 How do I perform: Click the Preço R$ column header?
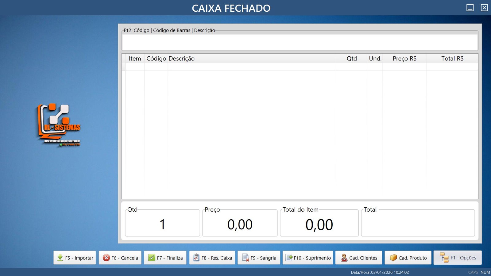(x=404, y=59)
